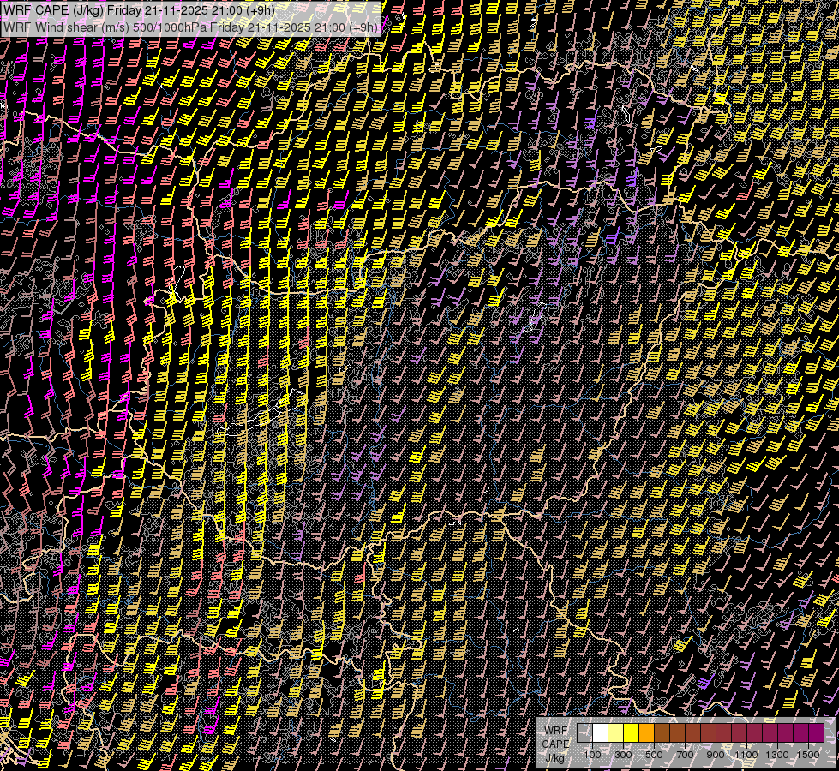Select the magenta legend swatch at 1500
Screen dimensions: 839x771
pyautogui.click(x=817, y=733)
